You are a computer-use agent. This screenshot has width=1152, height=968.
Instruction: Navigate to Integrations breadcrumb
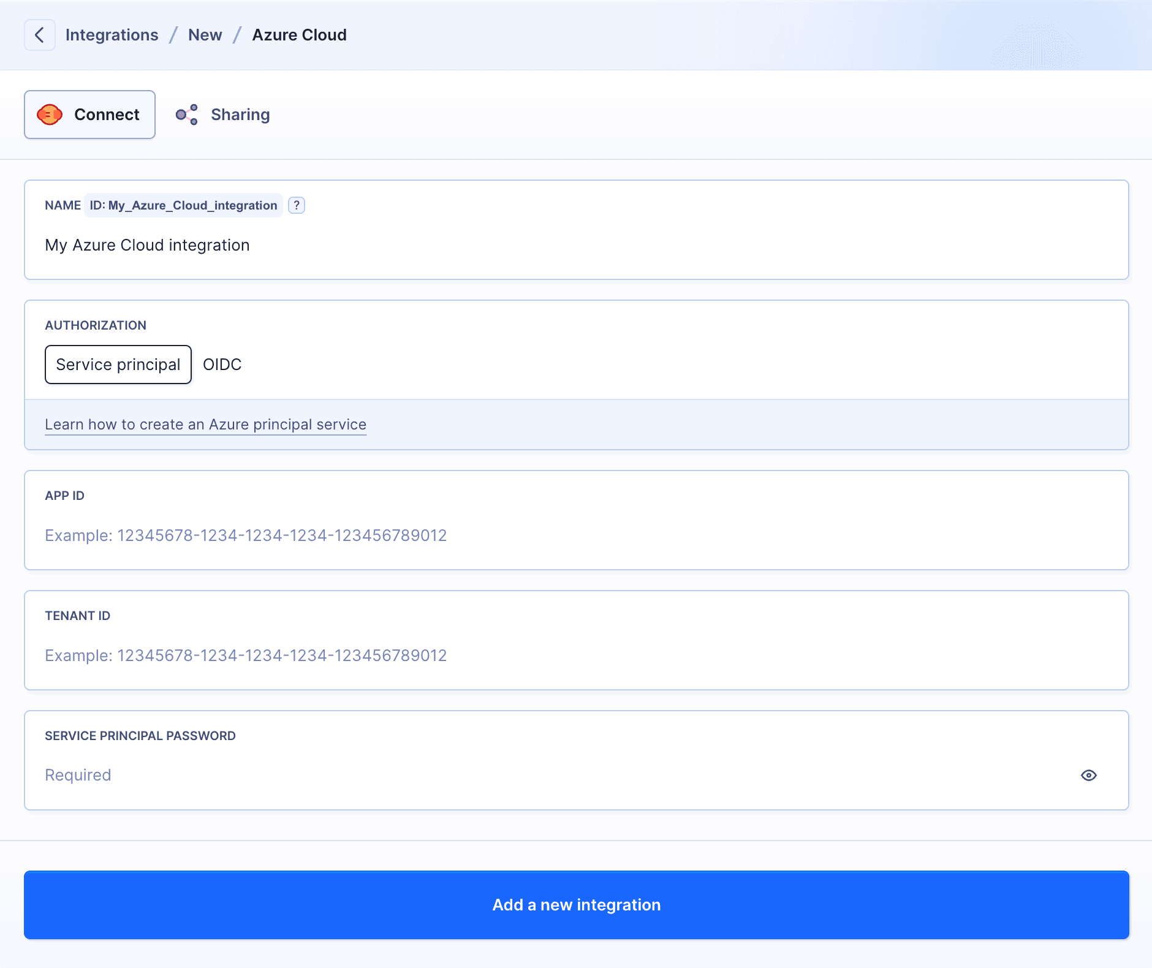pos(112,35)
